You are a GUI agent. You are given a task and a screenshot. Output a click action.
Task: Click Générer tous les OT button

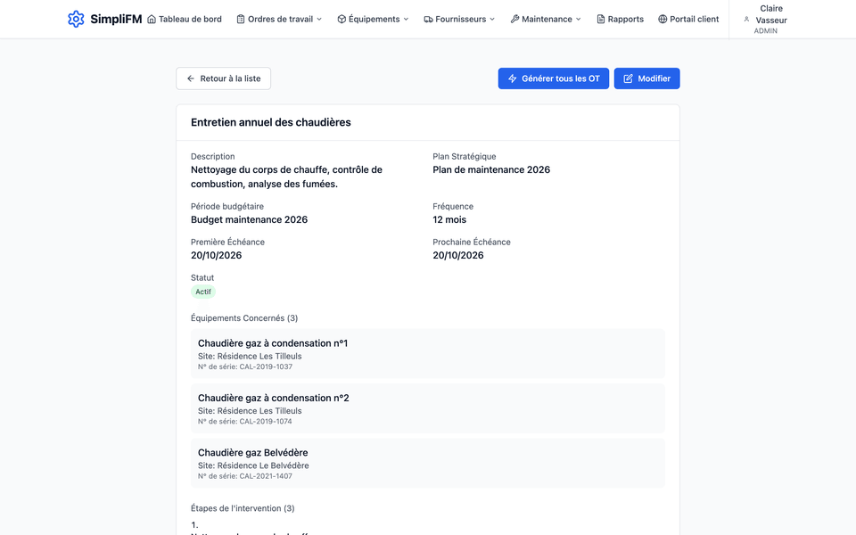click(554, 78)
